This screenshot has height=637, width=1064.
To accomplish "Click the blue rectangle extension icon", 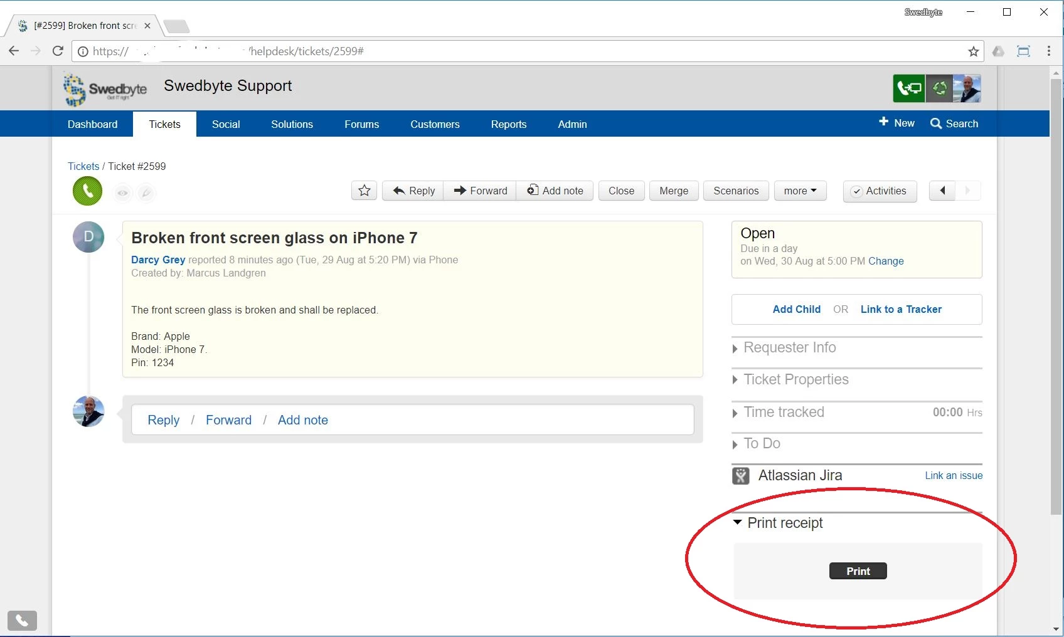I will [1024, 51].
